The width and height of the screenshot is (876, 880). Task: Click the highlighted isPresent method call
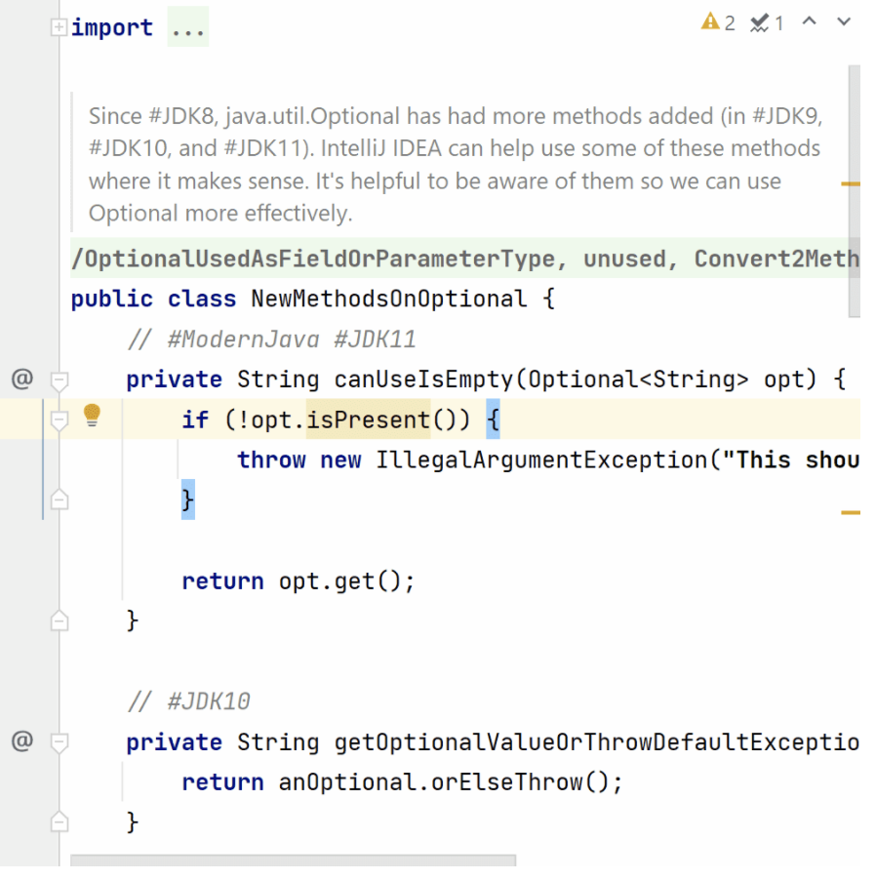click(368, 420)
